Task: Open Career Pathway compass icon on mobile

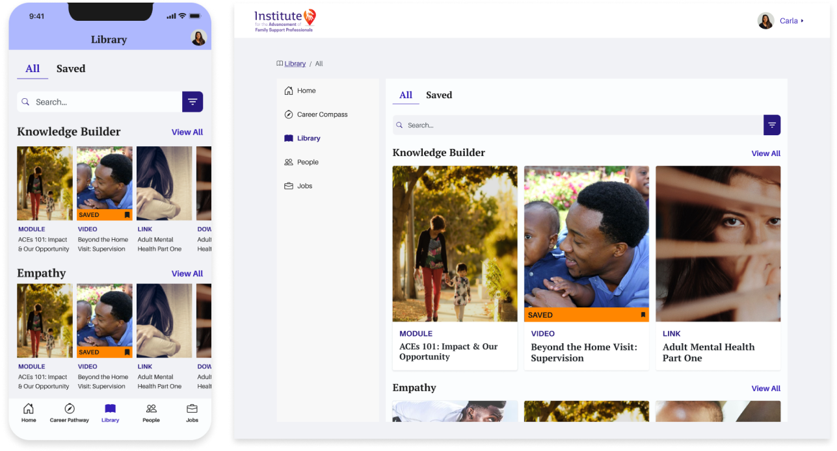Action: pos(70,409)
